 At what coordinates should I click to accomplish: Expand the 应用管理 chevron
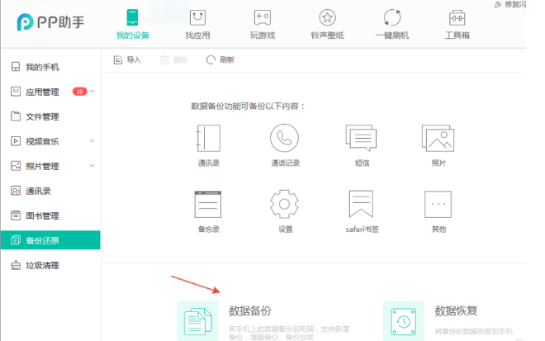[92, 92]
